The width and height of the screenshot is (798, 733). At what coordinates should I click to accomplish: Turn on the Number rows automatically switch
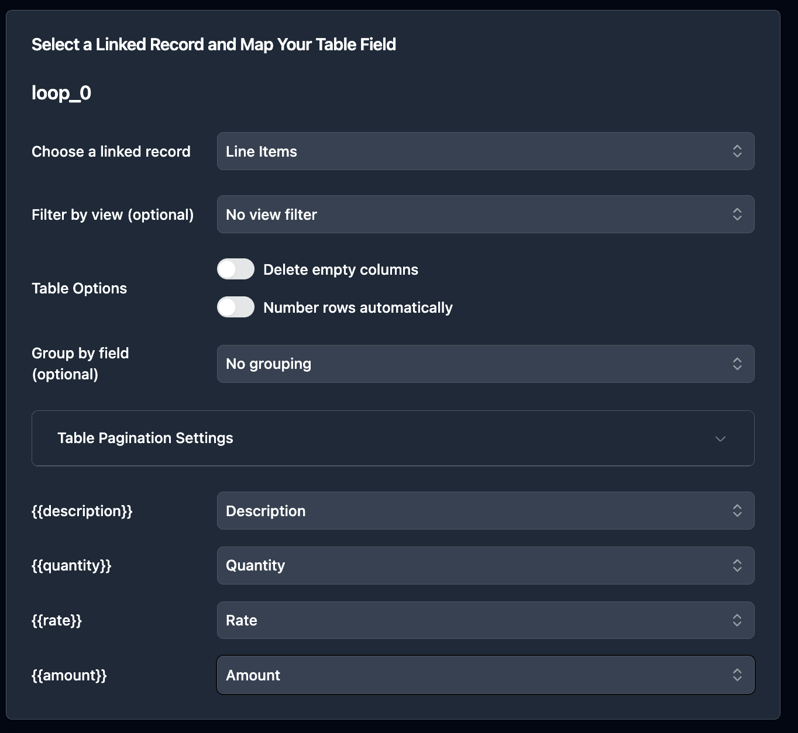click(236, 307)
